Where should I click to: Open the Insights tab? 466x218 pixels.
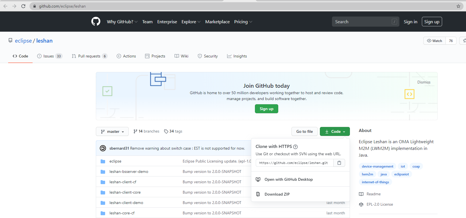click(x=237, y=56)
